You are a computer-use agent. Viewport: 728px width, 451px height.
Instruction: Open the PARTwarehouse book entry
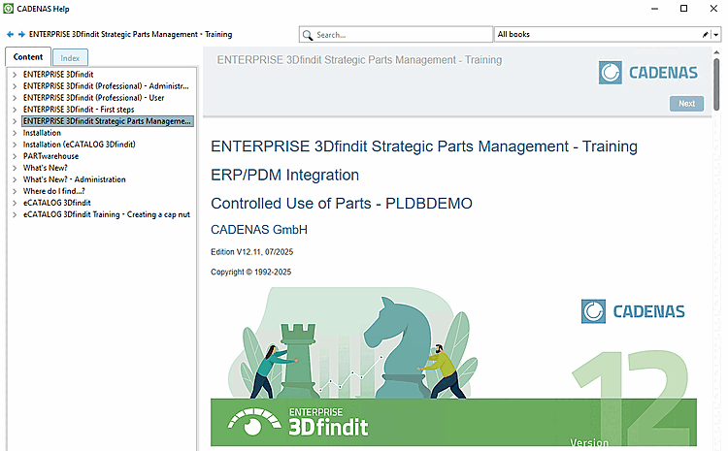point(50,156)
